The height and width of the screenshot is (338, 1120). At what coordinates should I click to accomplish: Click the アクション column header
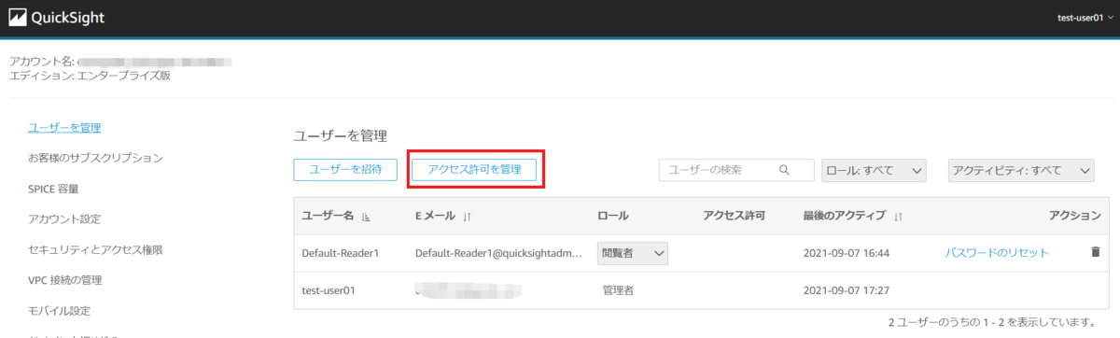(x=1075, y=216)
